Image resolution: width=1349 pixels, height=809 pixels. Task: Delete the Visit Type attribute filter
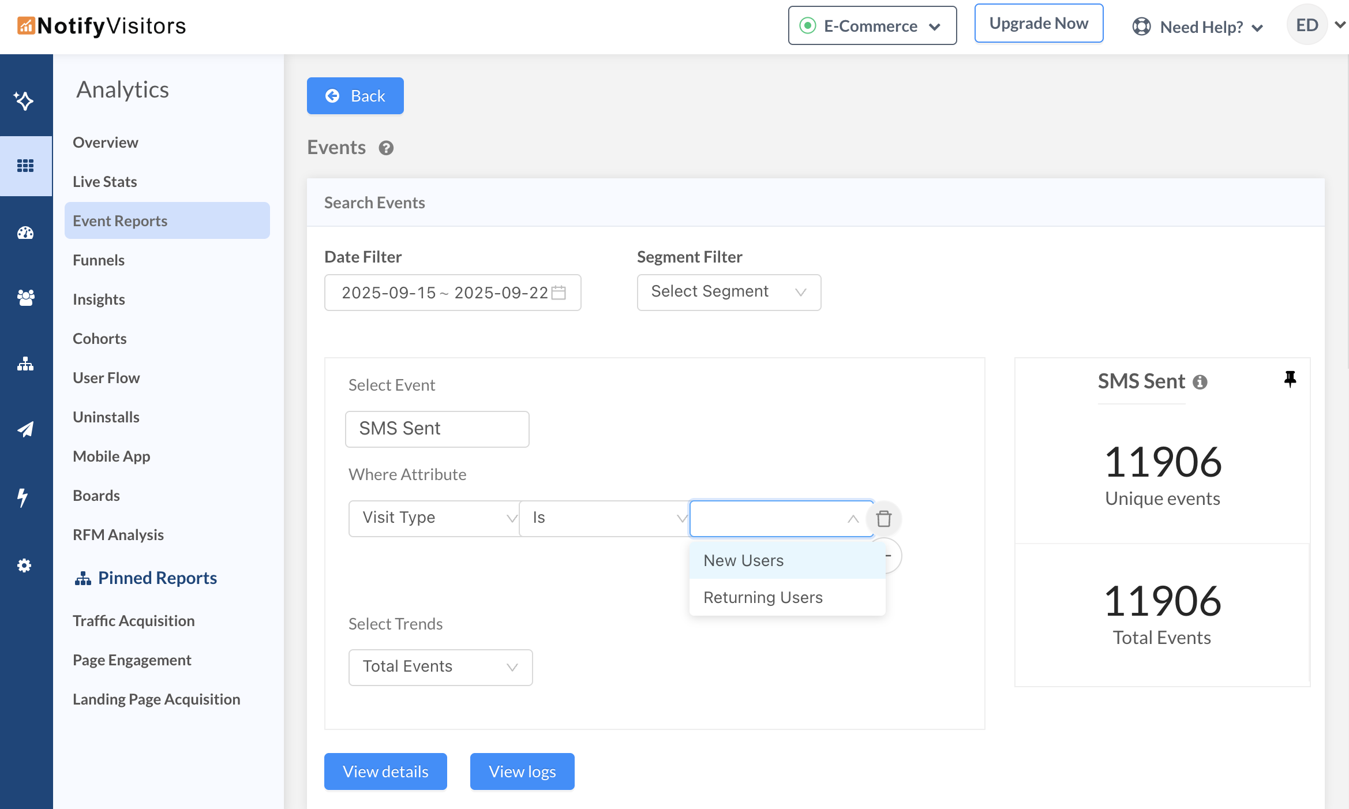click(x=883, y=518)
